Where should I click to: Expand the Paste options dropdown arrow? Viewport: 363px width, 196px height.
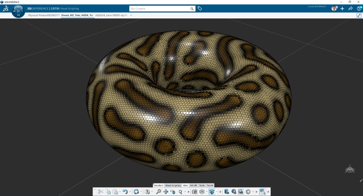(119, 191)
